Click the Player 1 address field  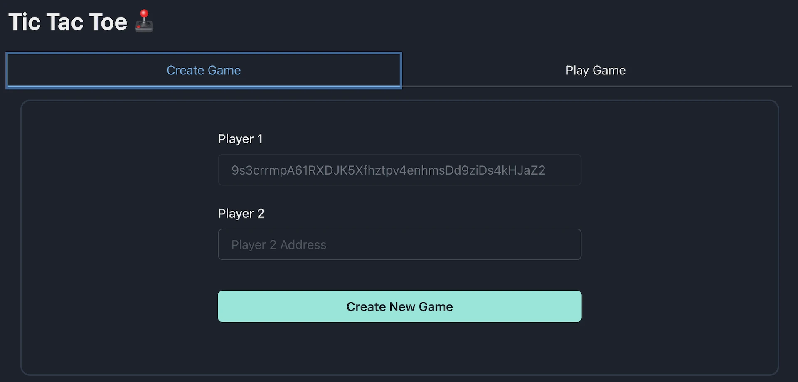tap(399, 170)
